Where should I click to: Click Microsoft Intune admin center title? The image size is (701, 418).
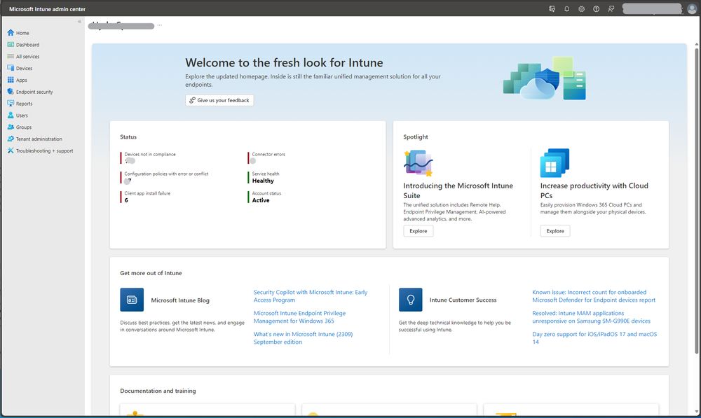[x=48, y=9]
